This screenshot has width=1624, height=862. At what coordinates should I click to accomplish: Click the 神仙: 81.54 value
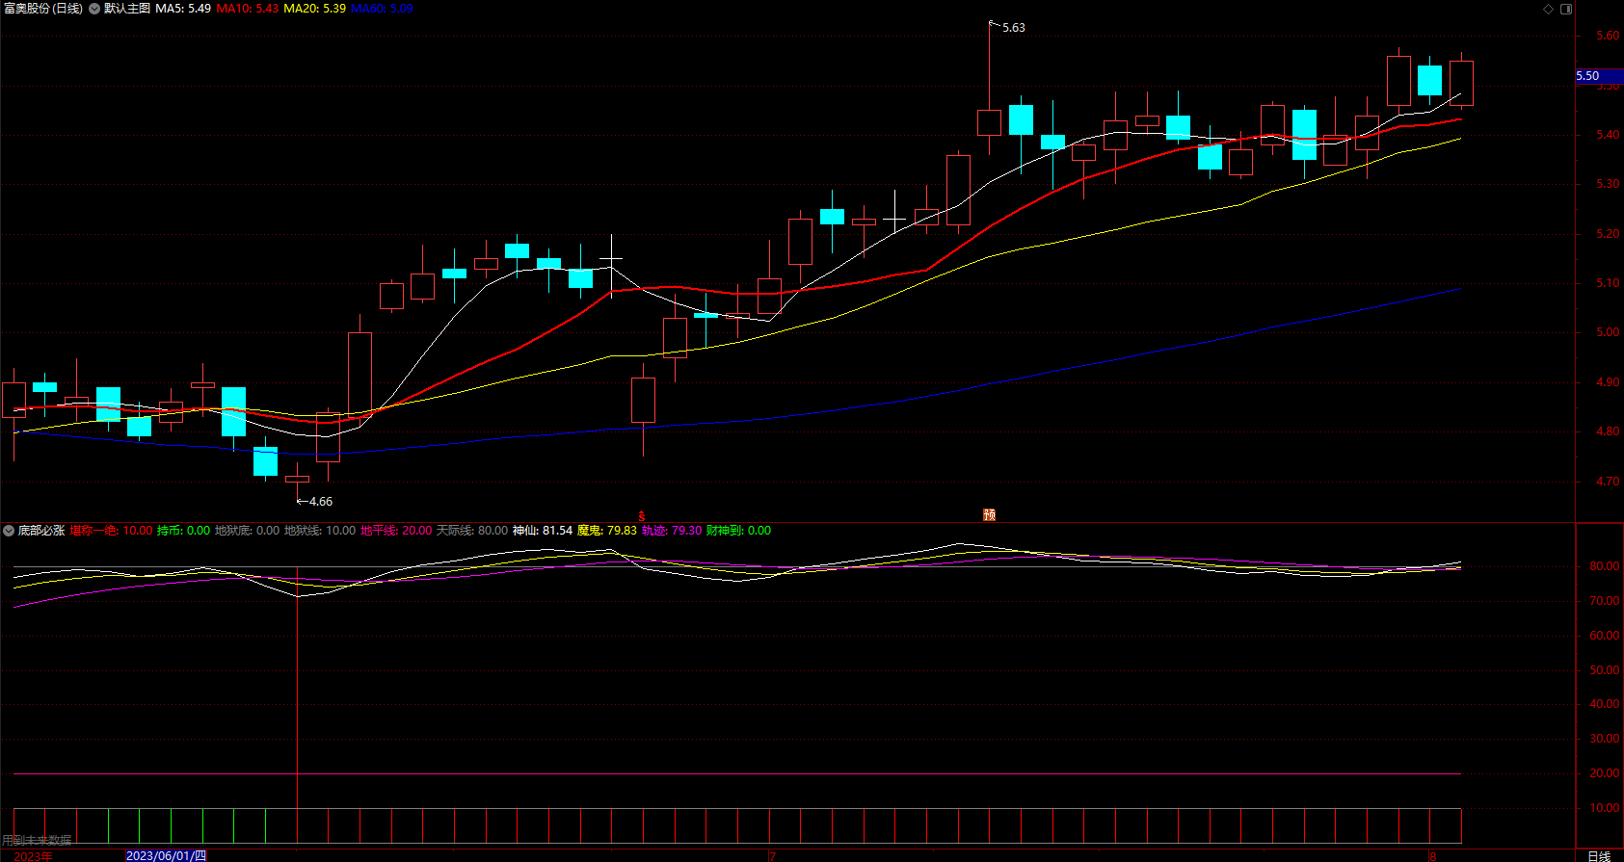pos(543,531)
